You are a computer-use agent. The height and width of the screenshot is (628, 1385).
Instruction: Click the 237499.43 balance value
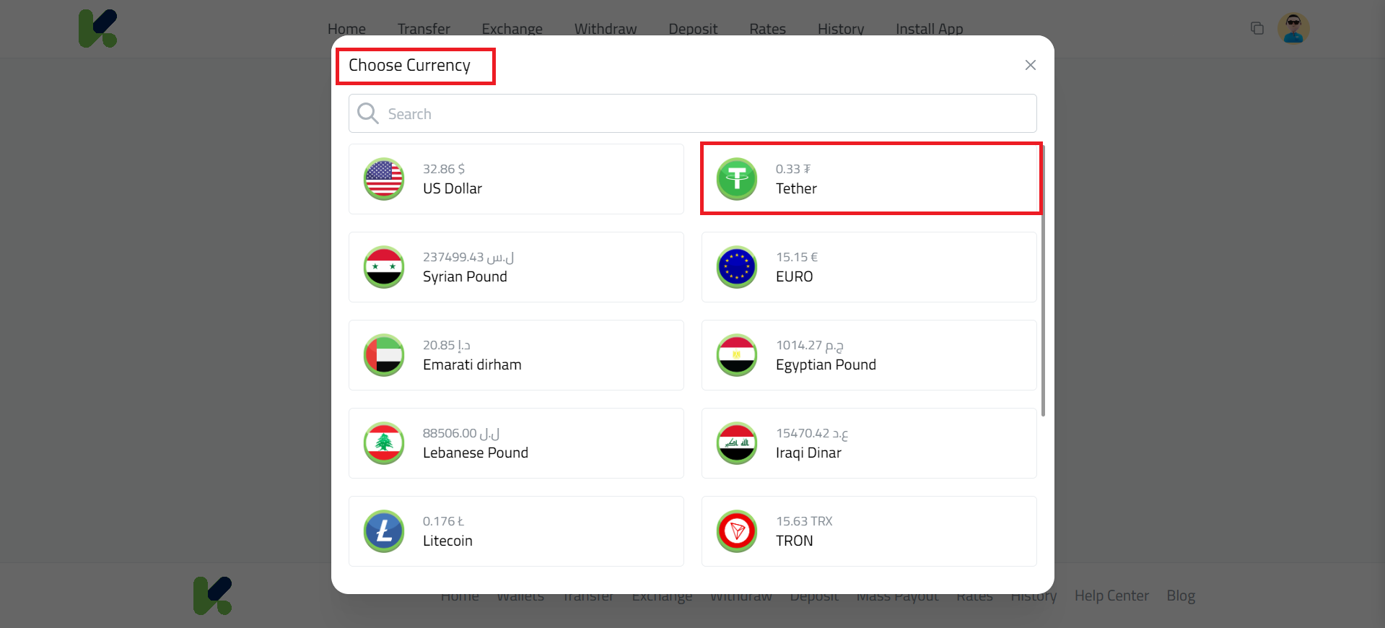point(468,257)
